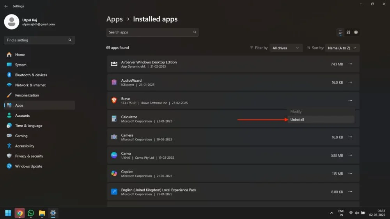
Task: Switch to table view layout
Action: (x=356, y=32)
